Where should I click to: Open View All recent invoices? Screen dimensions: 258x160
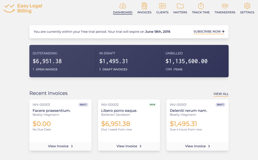click(x=221, y=94)
